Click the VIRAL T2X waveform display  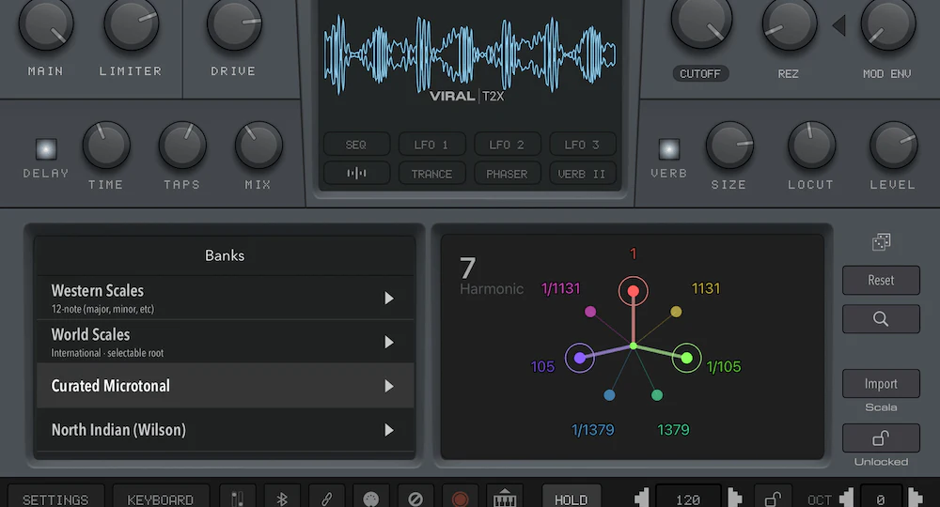(x=469, y=57)
